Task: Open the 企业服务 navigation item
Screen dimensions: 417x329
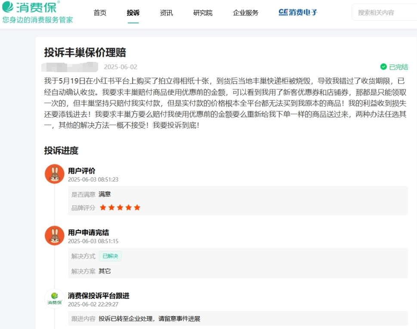Action: click(245, 12)
